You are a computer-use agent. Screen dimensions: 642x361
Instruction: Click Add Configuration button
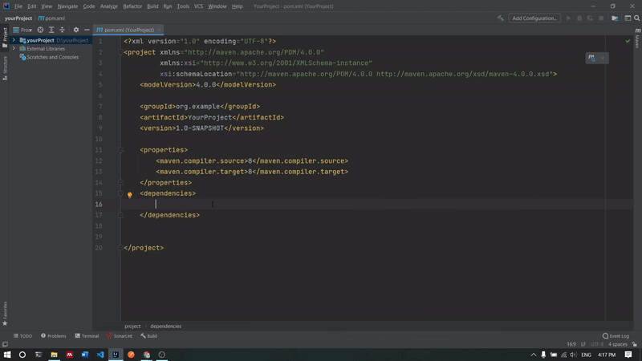(534, 18)
